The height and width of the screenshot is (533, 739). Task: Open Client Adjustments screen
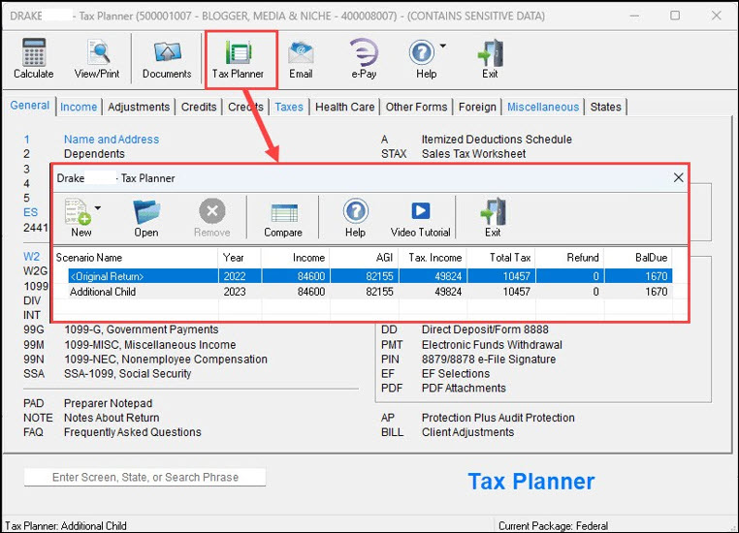tap(468, 432)
